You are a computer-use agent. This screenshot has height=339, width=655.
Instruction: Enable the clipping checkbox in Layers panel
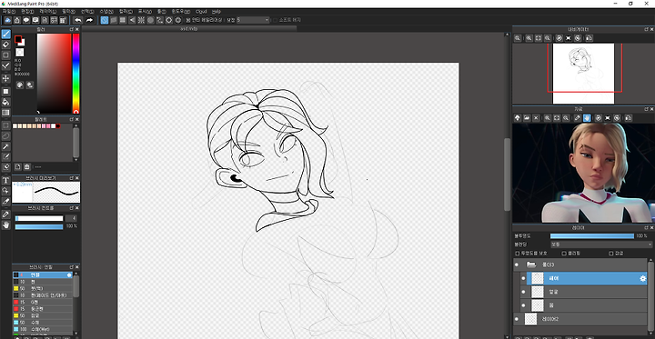[564, 253]
